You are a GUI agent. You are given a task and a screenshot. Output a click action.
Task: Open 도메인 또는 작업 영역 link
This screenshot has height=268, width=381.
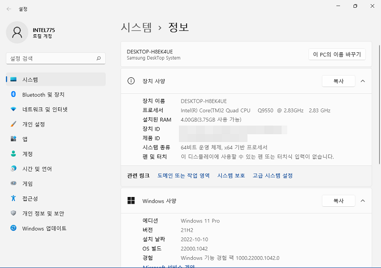click(x=184, y=175)
